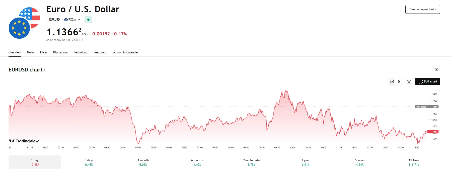451x173 pixels.
Task: Click the TradingView logo on chart
Action: click(x=24, y=141)
